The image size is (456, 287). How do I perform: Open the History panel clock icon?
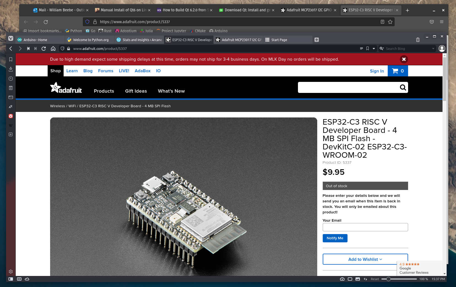pos(11,79)
